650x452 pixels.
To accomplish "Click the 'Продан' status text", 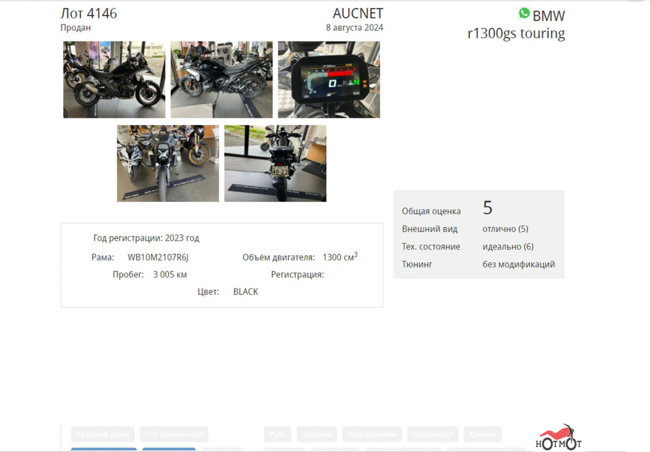I will (76, 28).
